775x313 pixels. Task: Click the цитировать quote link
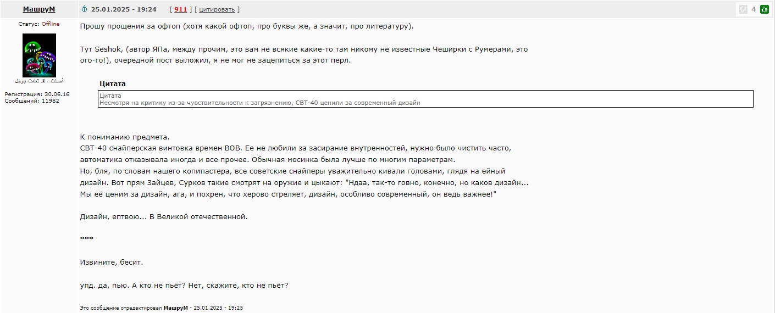point(217,9)
